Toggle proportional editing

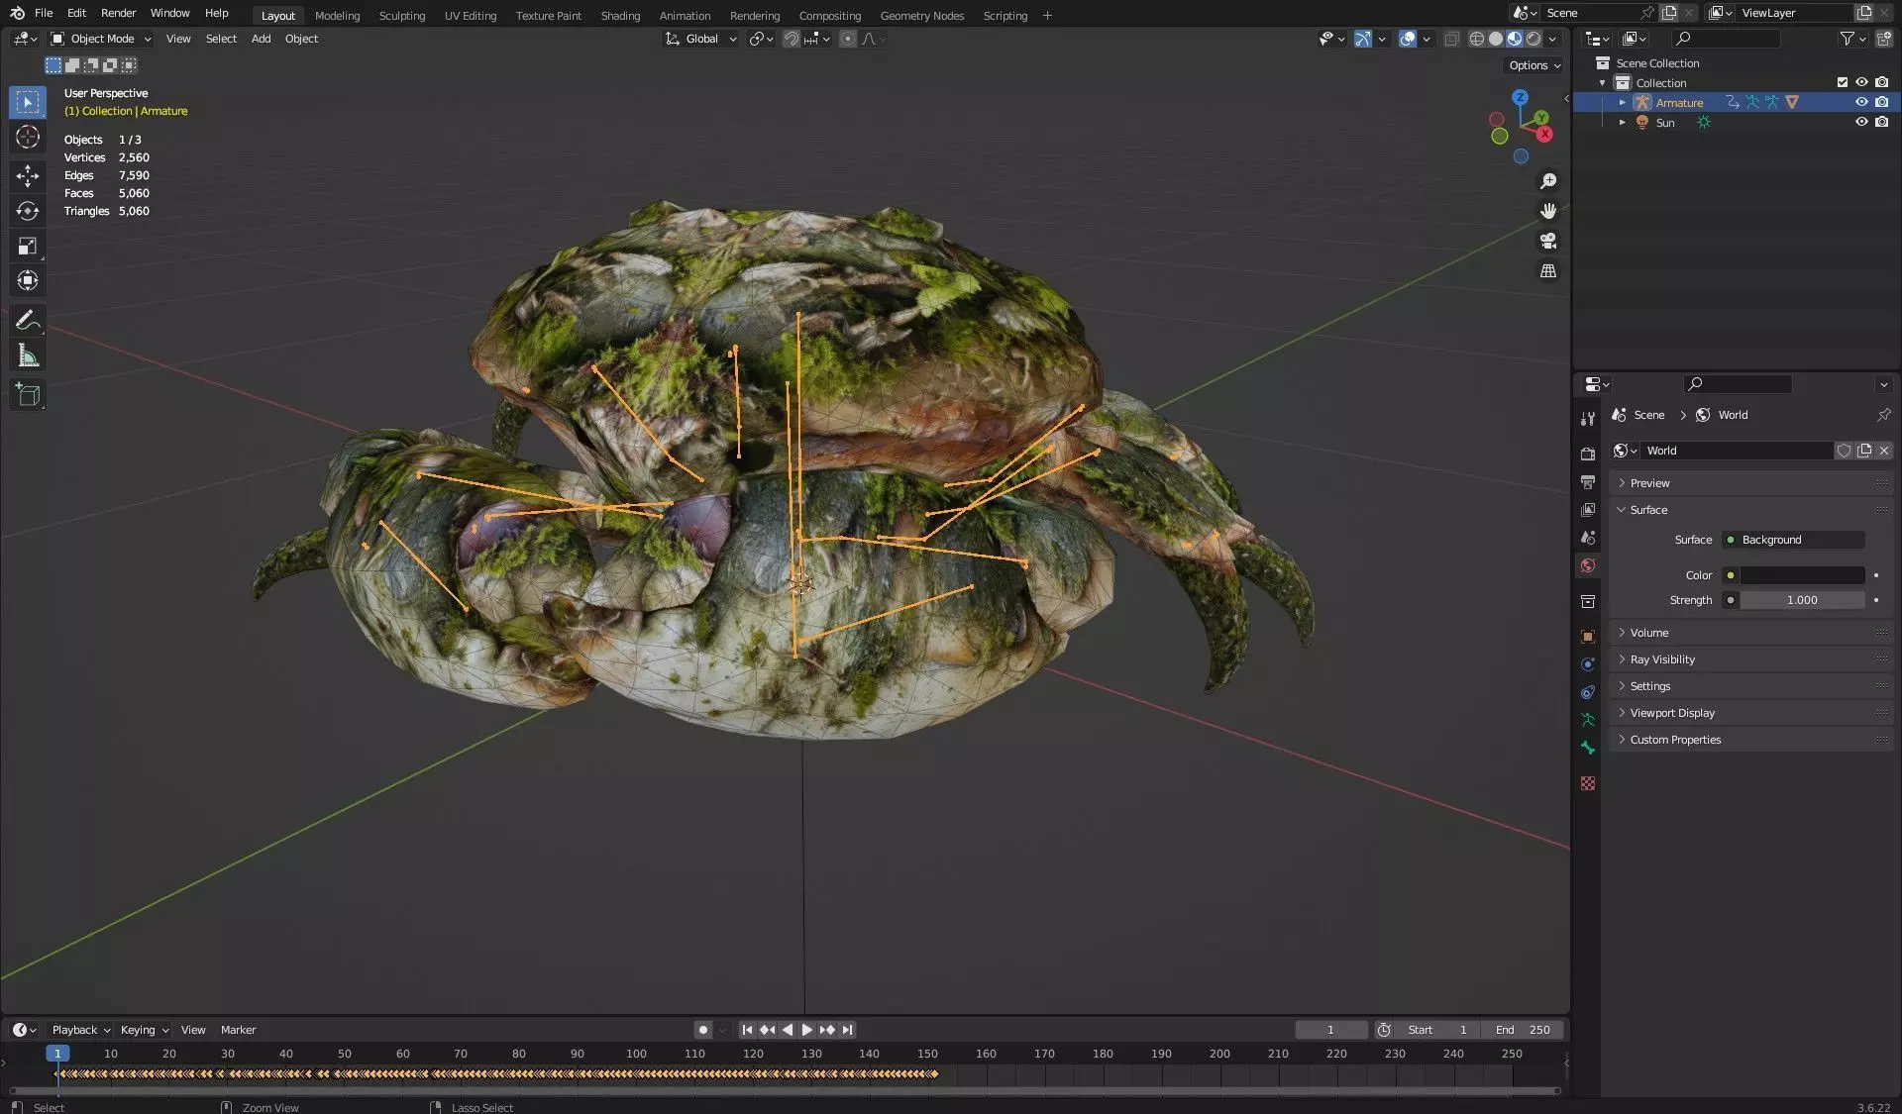point(847,39)
